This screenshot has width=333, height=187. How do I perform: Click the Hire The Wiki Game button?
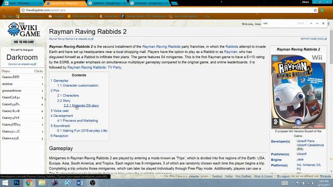click(x=24, y=42)
